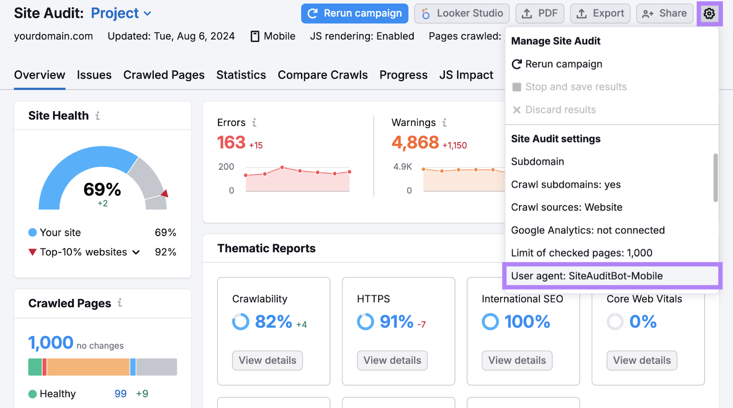
Task: Click the settings menu scrollbar
Action: [715, 177]
